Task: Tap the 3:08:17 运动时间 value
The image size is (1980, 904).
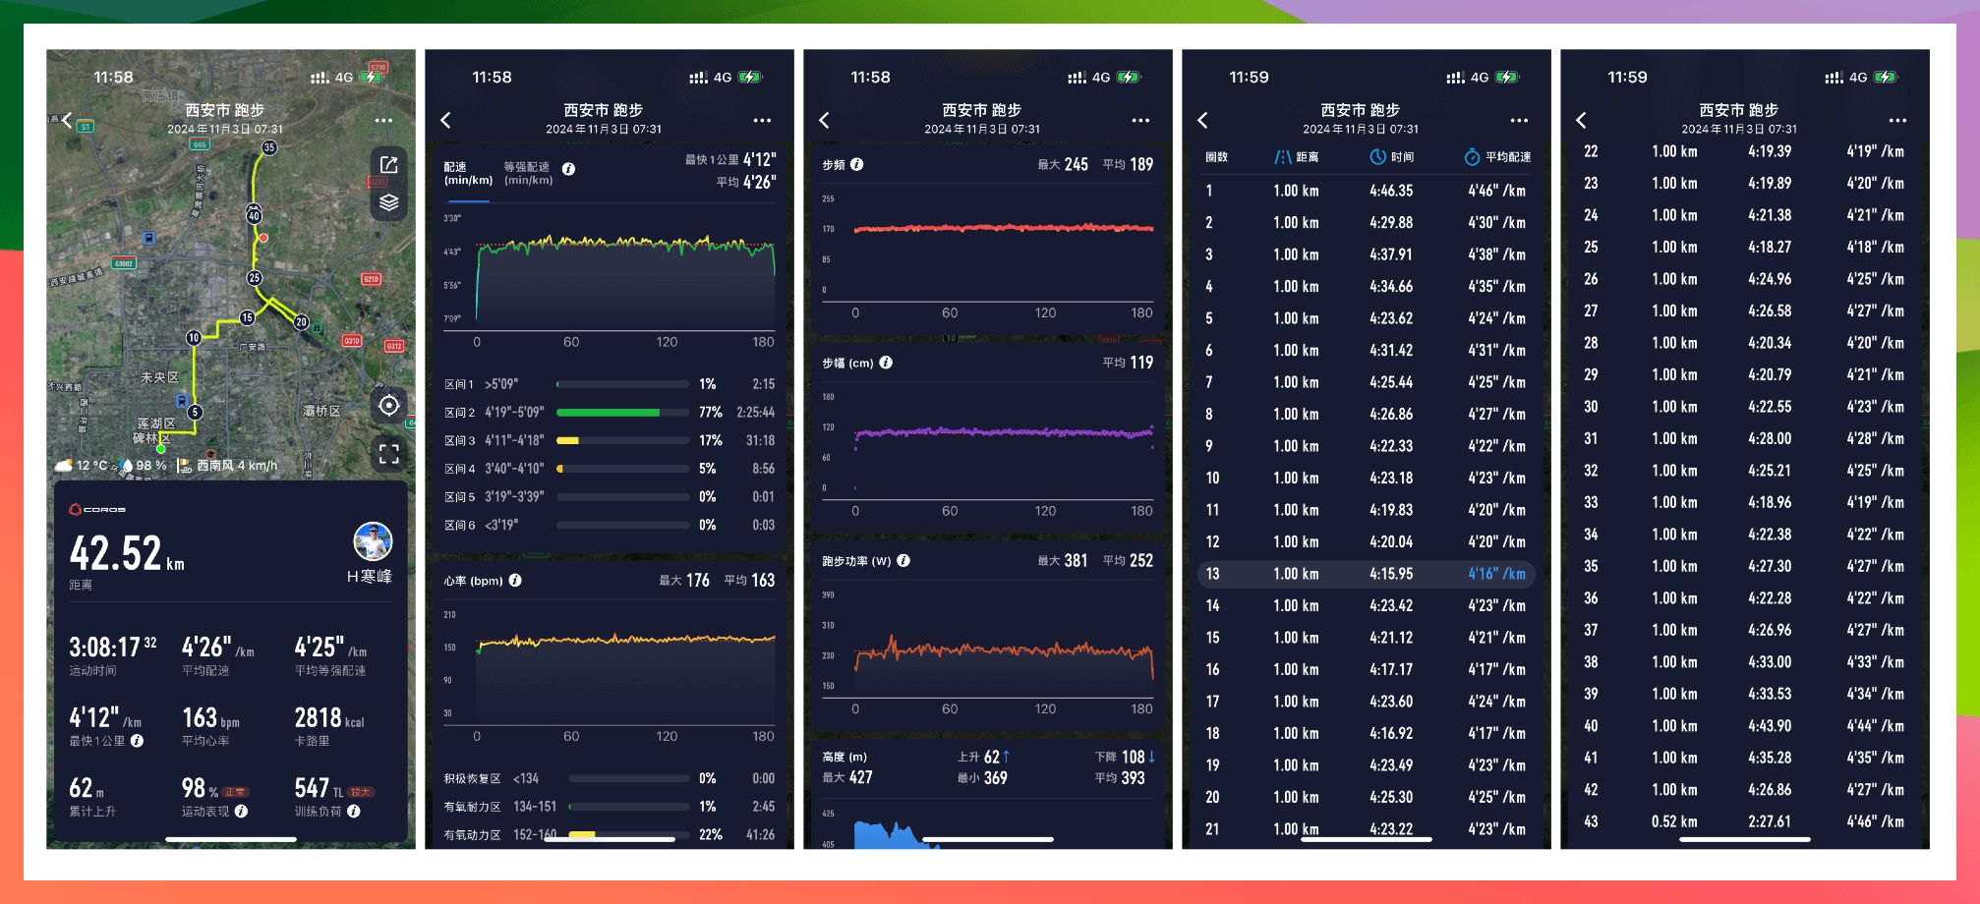Action: tap(112, 647)
